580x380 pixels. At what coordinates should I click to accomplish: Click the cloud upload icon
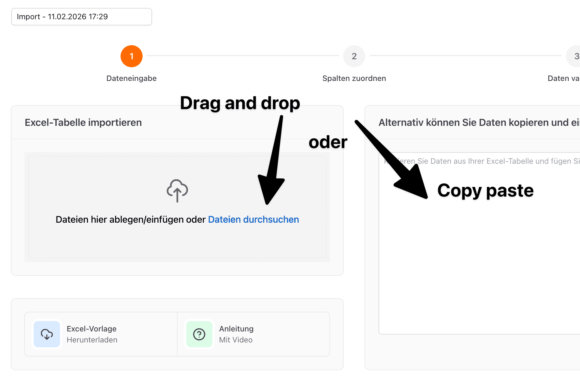click(x=177, y=190)
